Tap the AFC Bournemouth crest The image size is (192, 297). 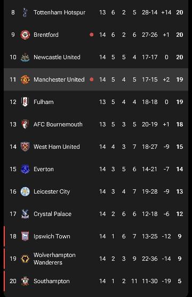[25, 124]
